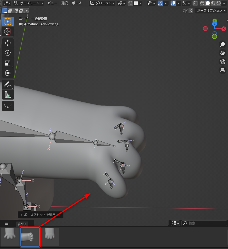
Task: Open the ポーズモード mode dropdown
Action: 29,3
